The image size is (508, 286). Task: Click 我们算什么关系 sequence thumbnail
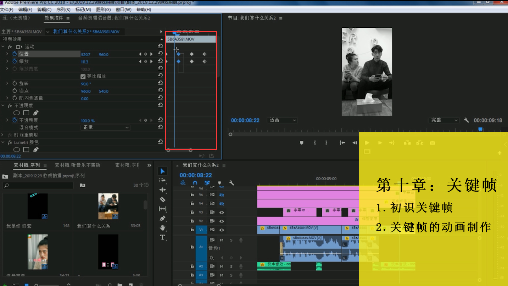(x=108, y=207)
